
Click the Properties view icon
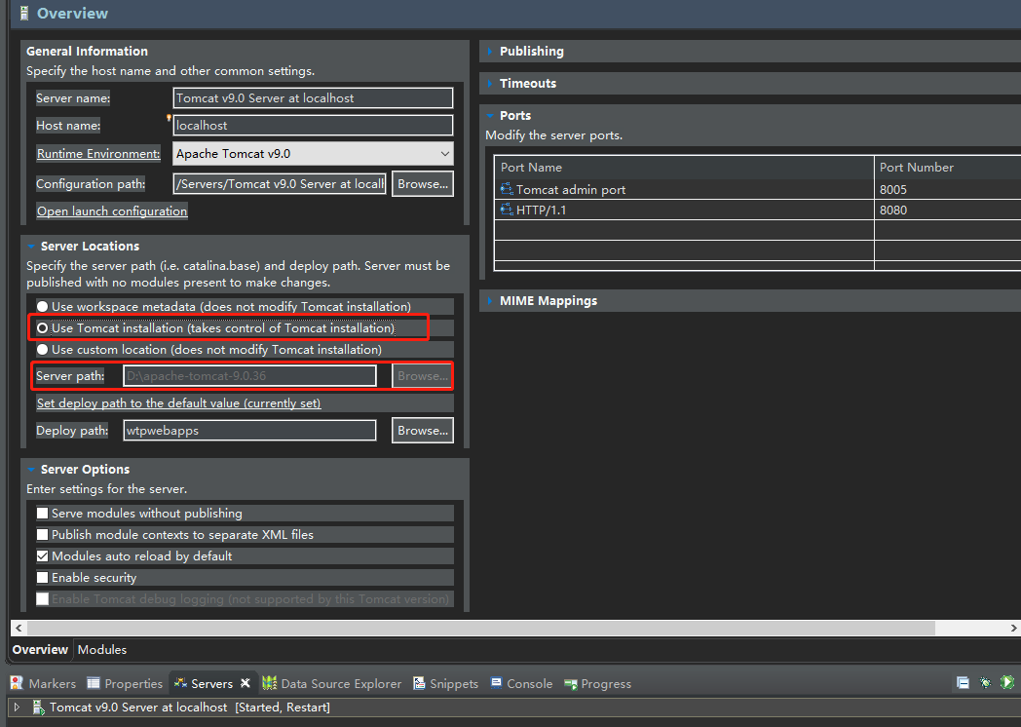[94, 683]
